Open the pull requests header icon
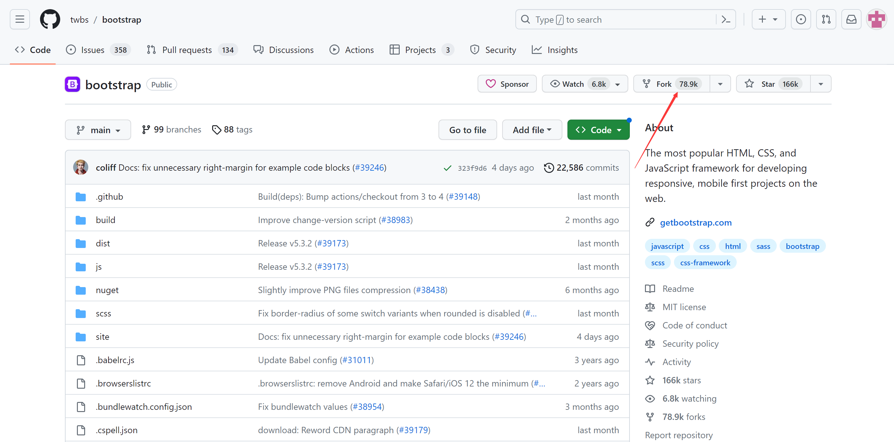Screen dimensions: 894x442 (826, 20)
